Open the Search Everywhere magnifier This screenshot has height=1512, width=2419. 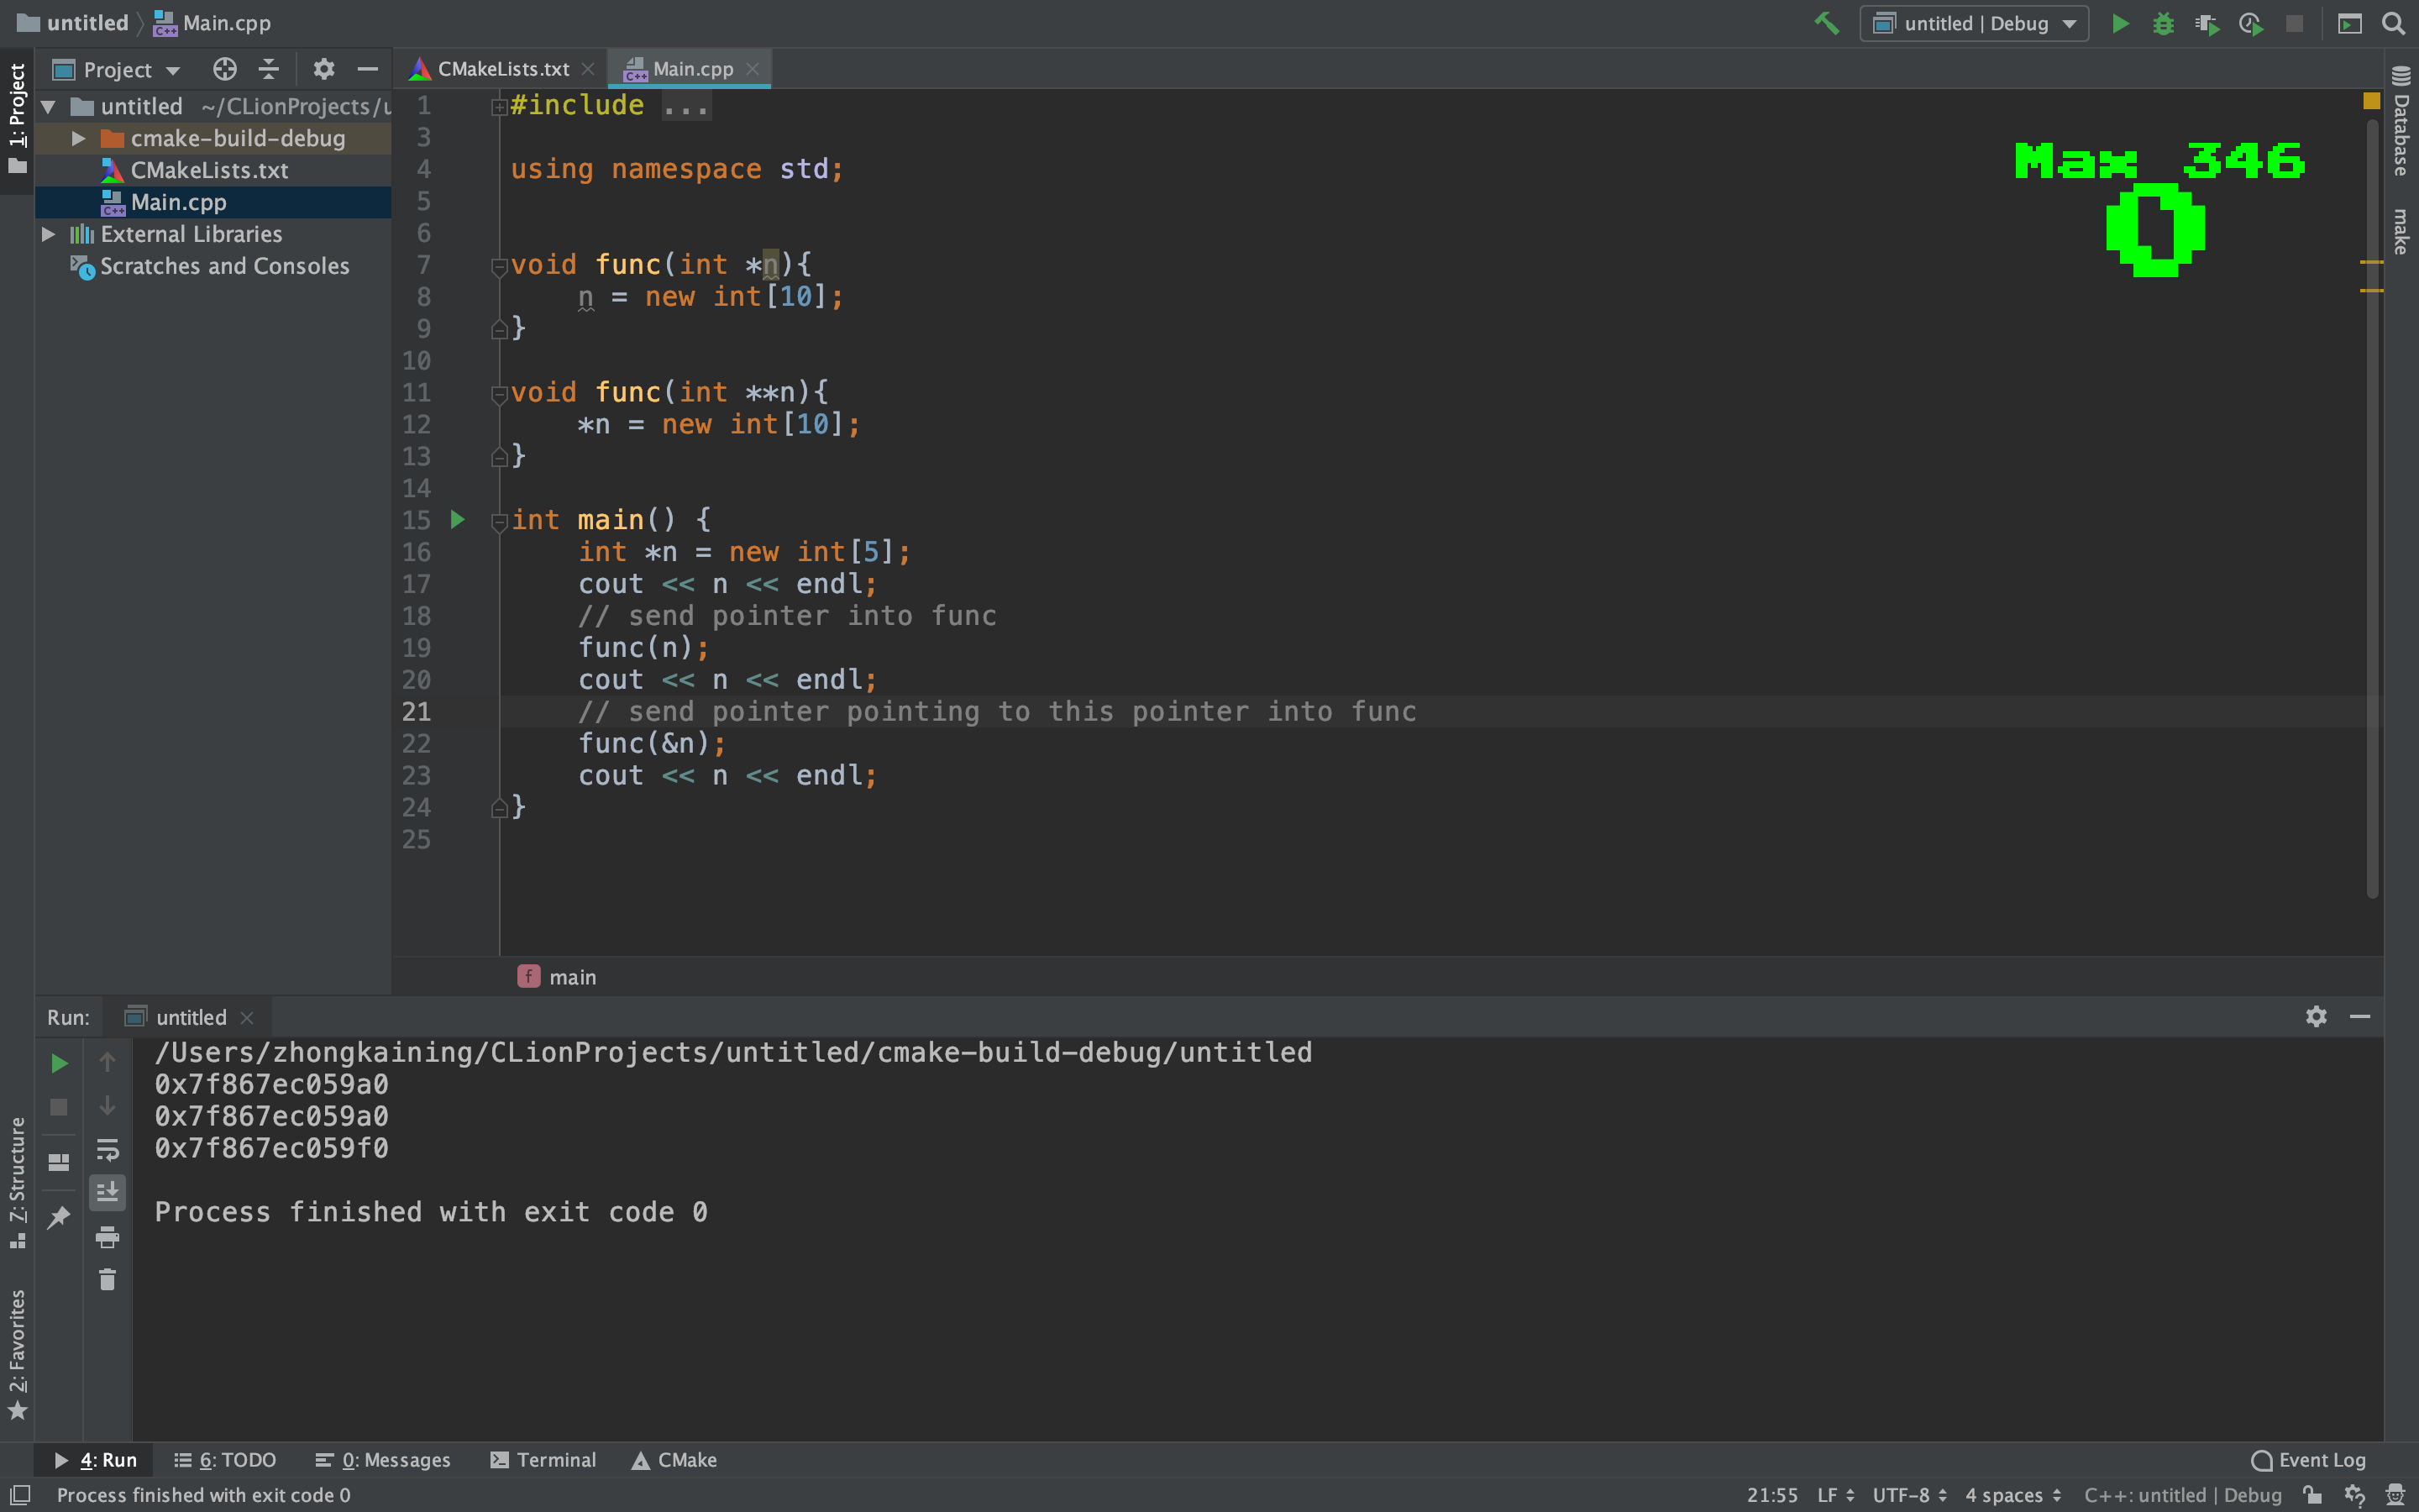[x=2394, y=23]
